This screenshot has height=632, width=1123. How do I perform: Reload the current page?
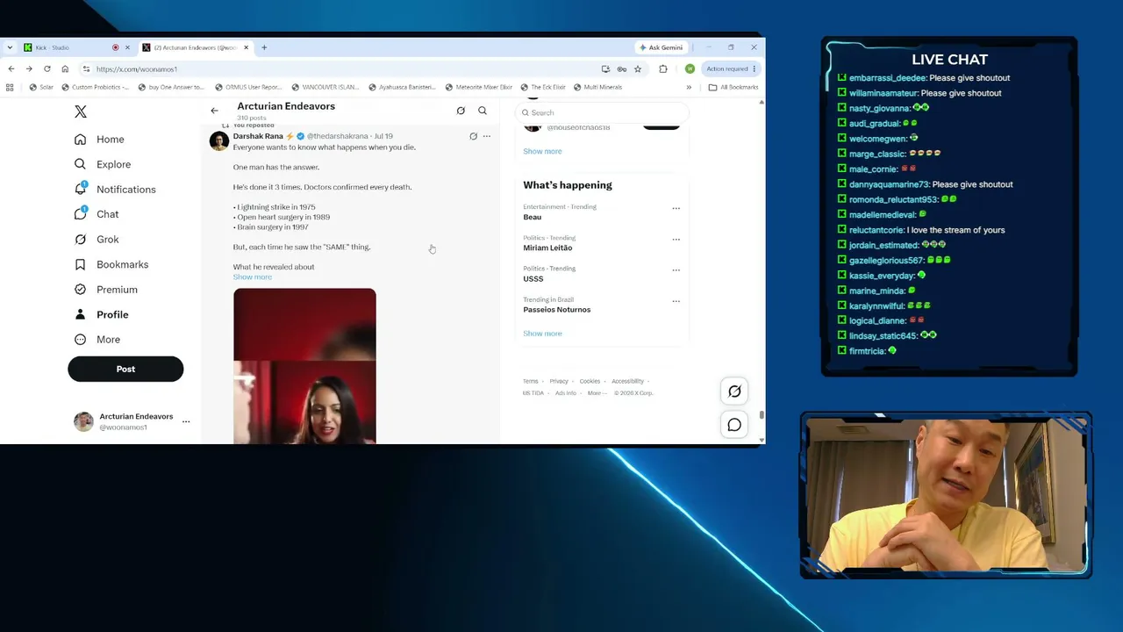47,68
